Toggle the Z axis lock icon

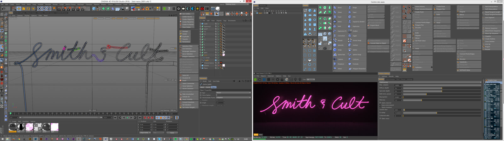pyautogui.click(x=49, y=8)
